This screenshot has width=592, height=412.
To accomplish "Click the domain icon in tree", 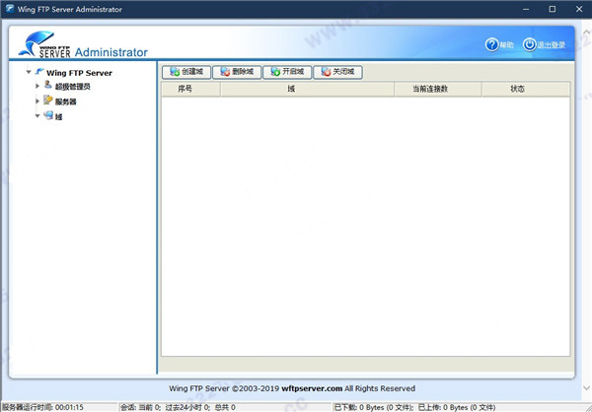I will (x=48, y=115).
